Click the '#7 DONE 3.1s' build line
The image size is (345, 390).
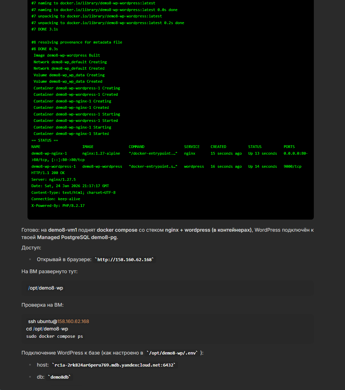tap(45, 29)
